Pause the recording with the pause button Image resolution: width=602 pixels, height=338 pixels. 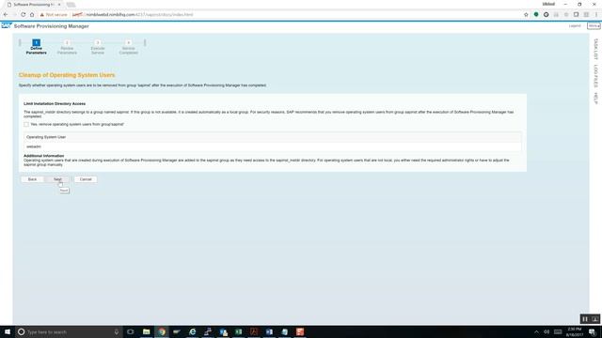coord(585,319)
